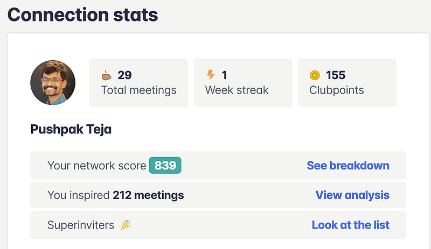Click the 155 Clubpoints number
The image size is (431, 249).
click(336, 75)
